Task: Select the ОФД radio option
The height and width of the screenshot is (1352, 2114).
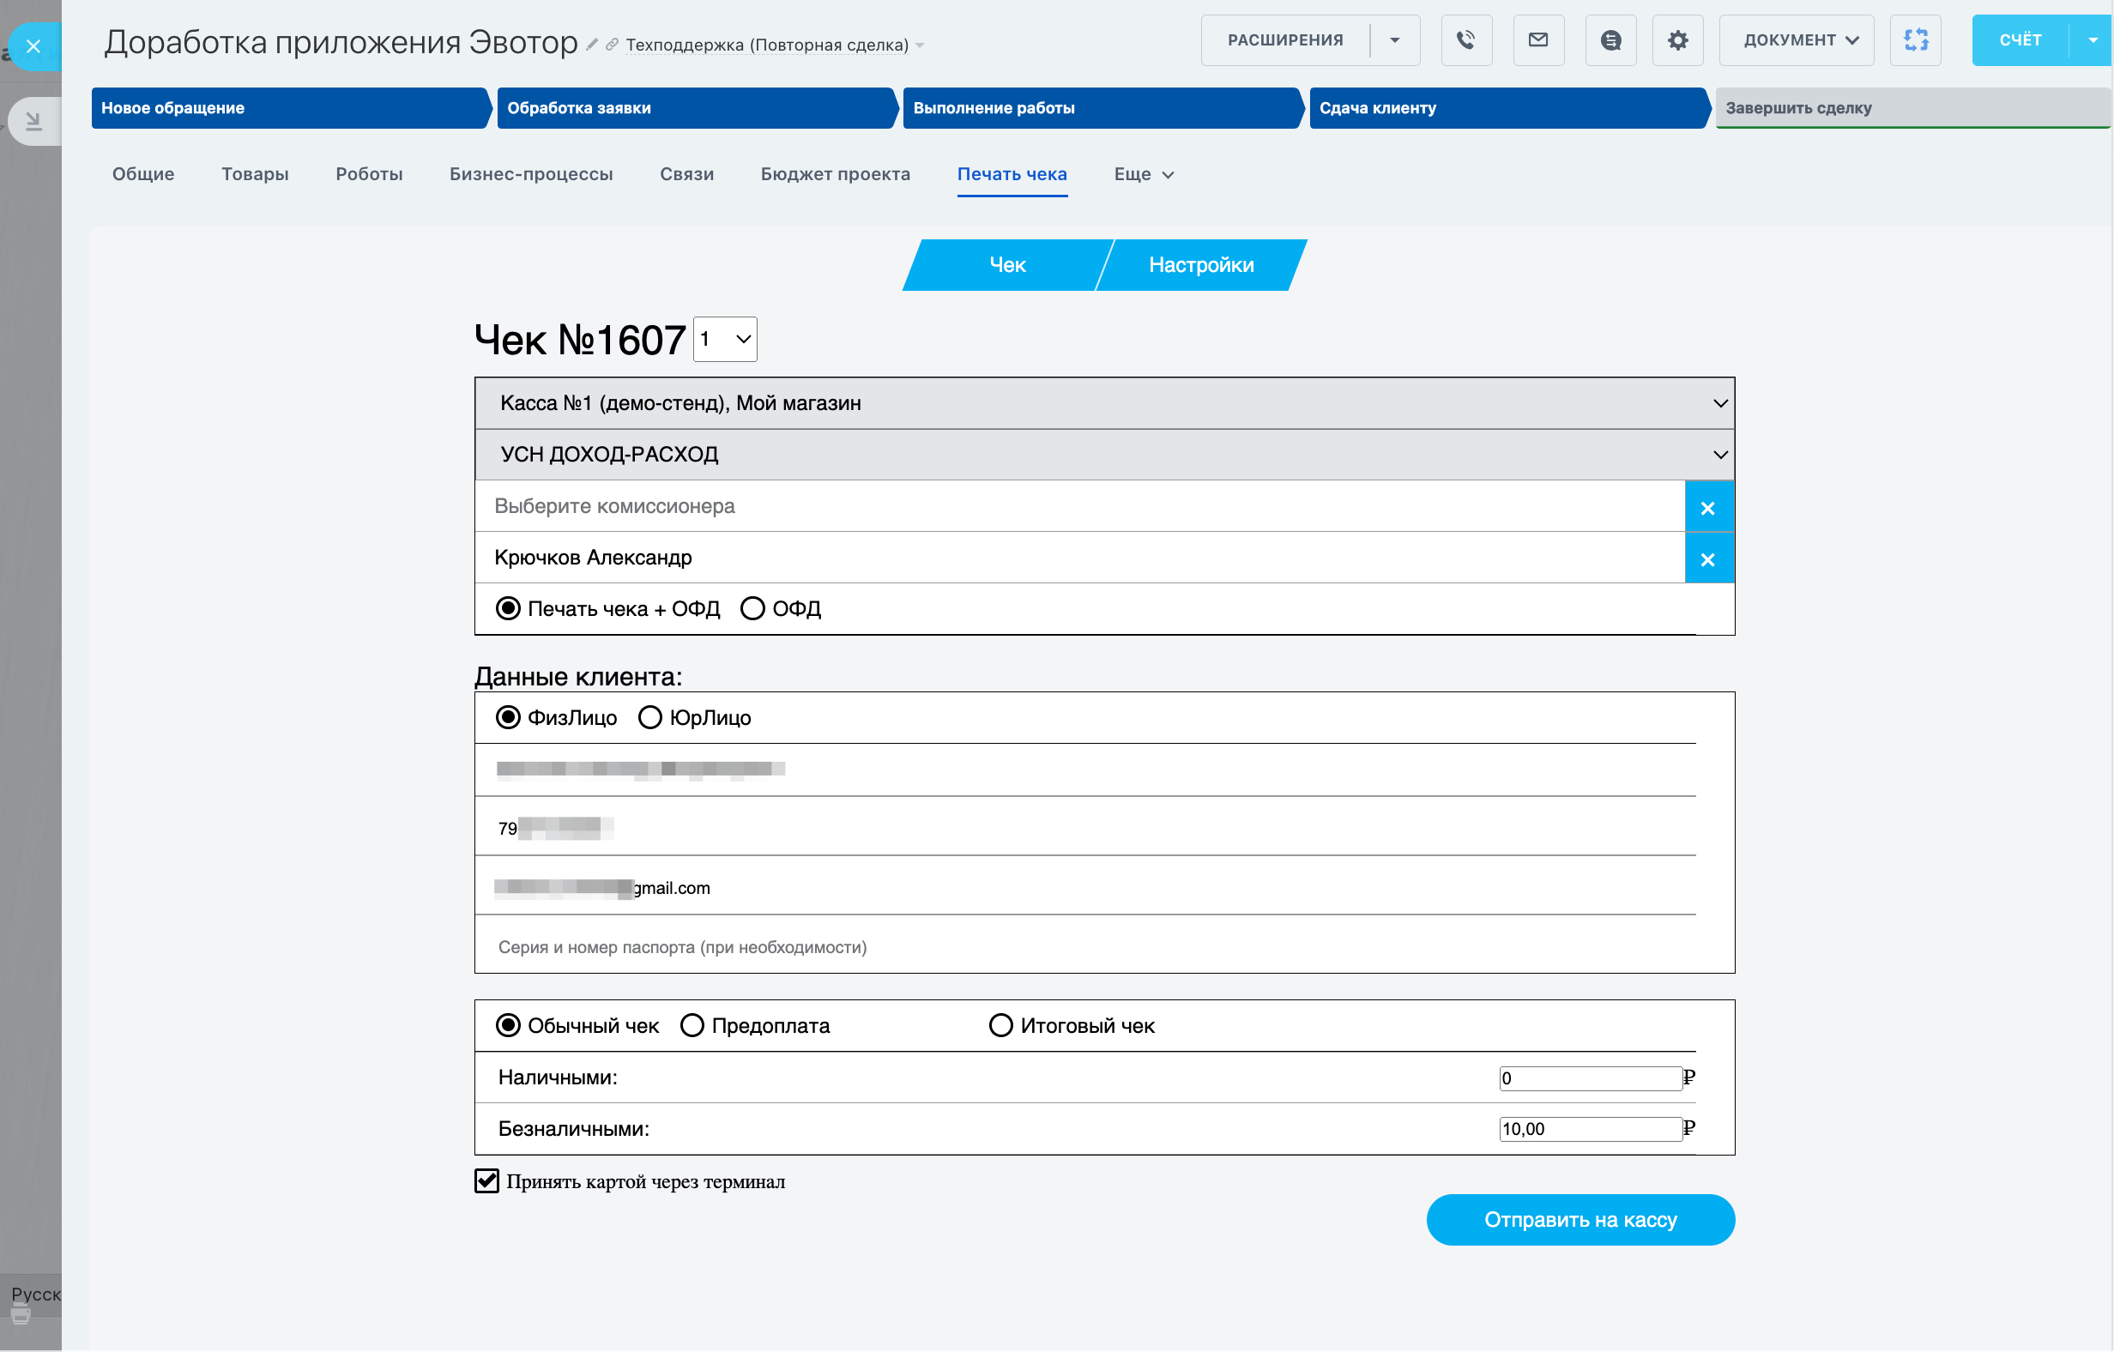Action: (752, 608)
